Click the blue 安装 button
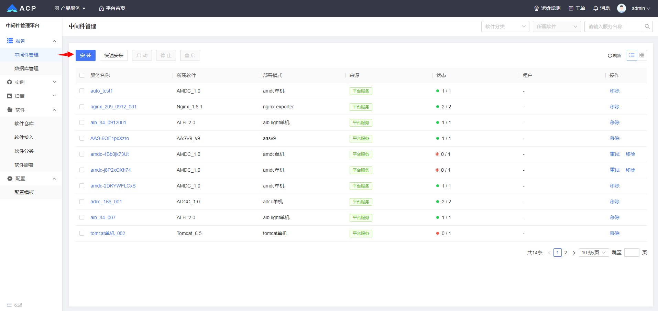Image resolution: width=658 pixels, height=311 pixels. coord(86,55)
